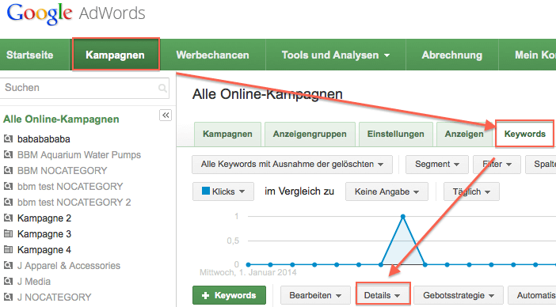Open Kampagne 3 in the sidebar
This screenshot has width=556, height=307.
[44, 234]
